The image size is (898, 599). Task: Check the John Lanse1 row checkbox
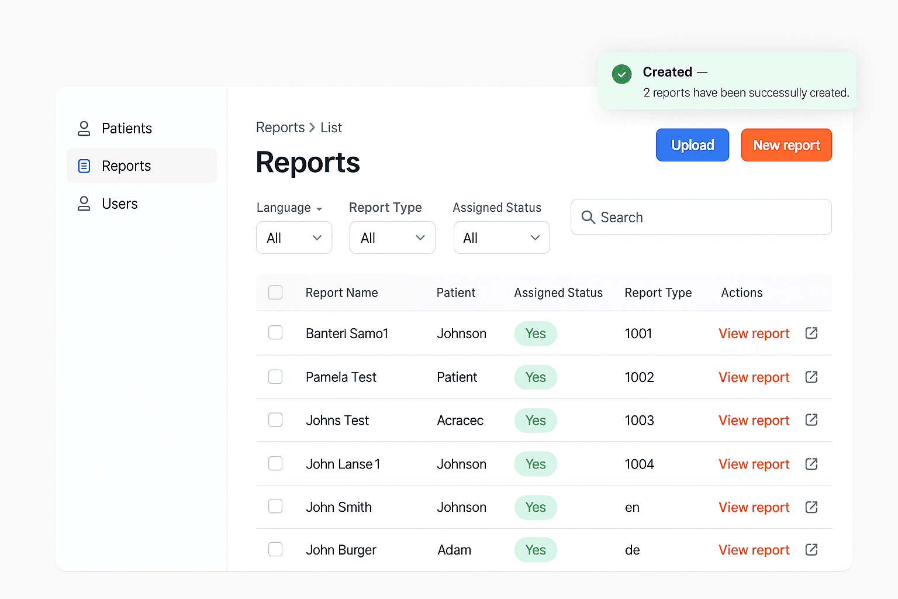pos(275,463)
